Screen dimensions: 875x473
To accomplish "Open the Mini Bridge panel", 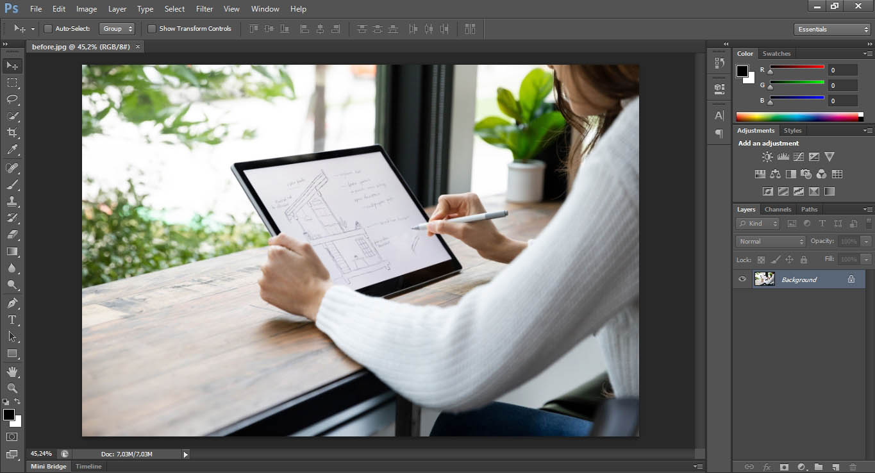I will [x=48, y=466].
